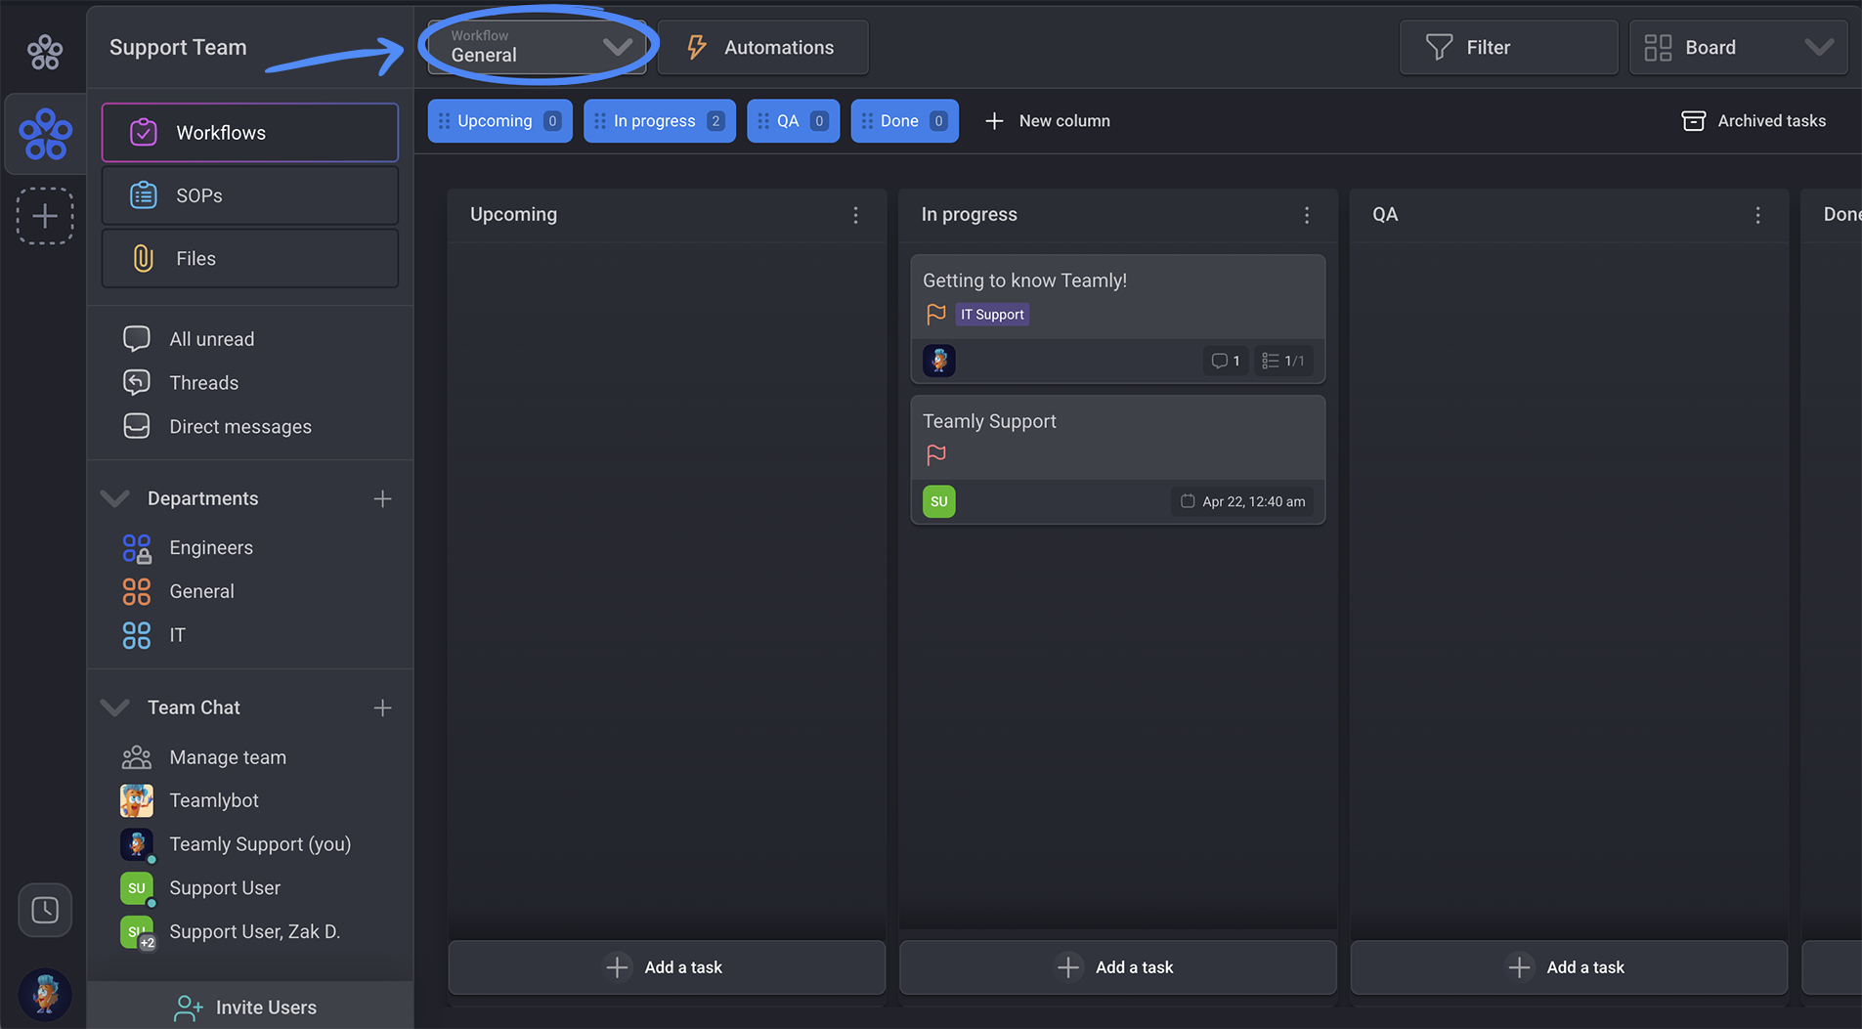Open the 1/1 checklist indicator

tap(1283, 361)
